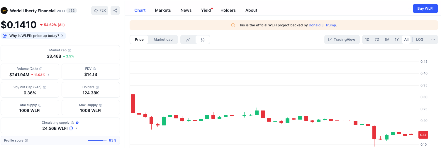
Task: Expand Circulating supply details chevron
Action: point(77,128)
